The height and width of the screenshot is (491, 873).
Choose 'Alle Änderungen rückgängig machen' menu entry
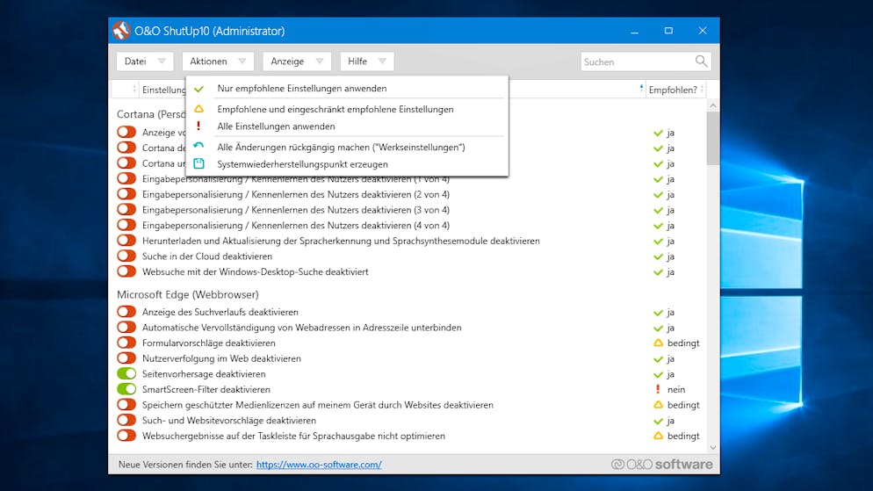347,147
